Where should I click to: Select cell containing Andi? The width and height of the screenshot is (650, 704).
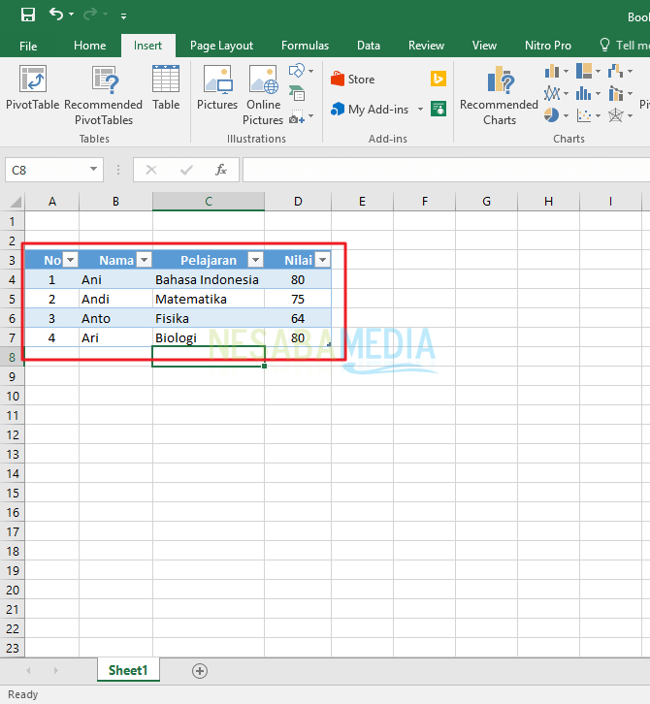[x=115, y=299]
